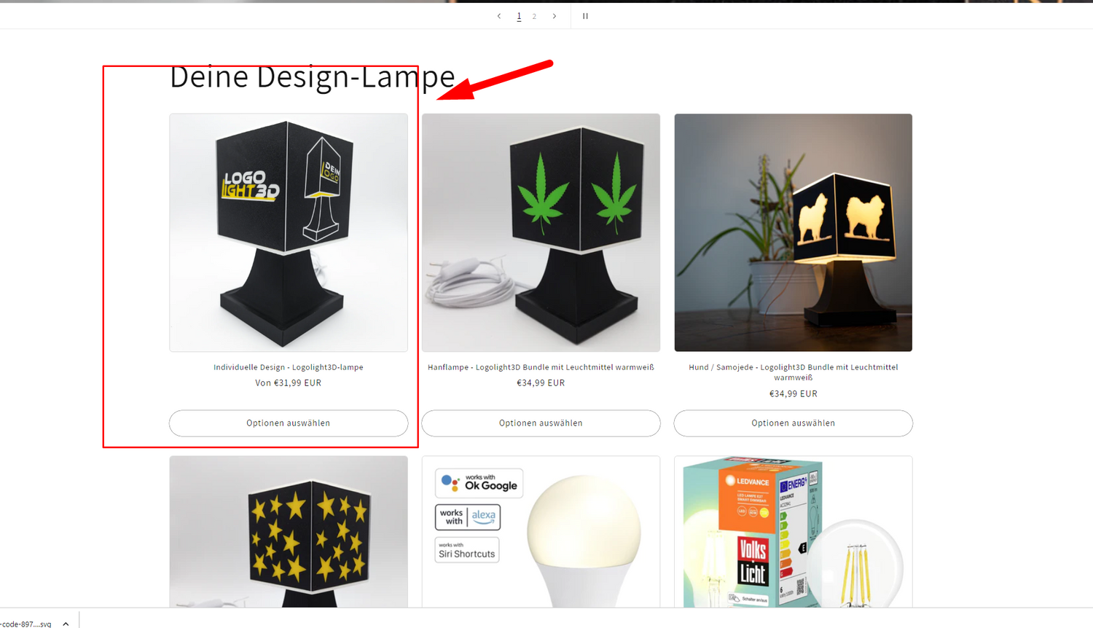The width and height of the screenshot is (1093, 628).
Task: Open Hanflampe Logolight3D Bundle product link
Action: 541,367
